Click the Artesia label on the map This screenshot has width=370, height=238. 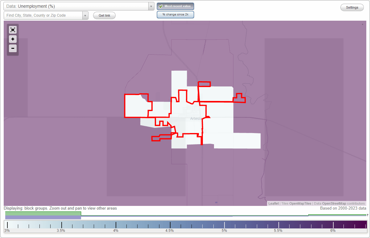tap(196, 118)
